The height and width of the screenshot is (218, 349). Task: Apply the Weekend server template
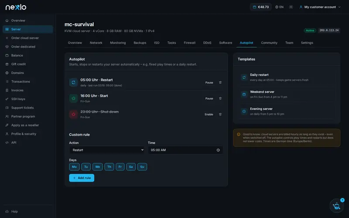[x=287, y=94]
